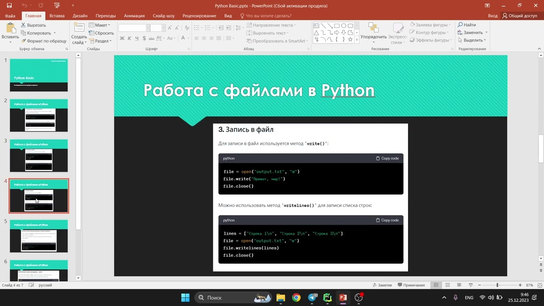Switch to Дизайн tab

pyautogui.click(x=80, y=16)
